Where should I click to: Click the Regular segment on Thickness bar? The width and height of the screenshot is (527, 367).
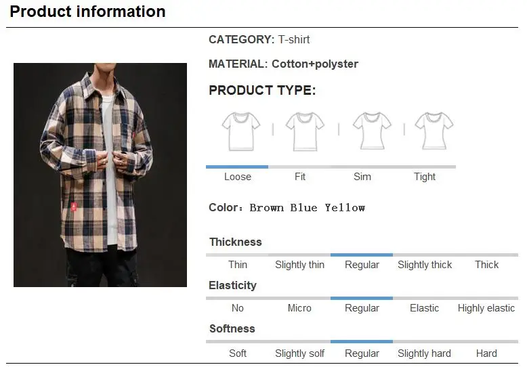click(x=362, y=255)
